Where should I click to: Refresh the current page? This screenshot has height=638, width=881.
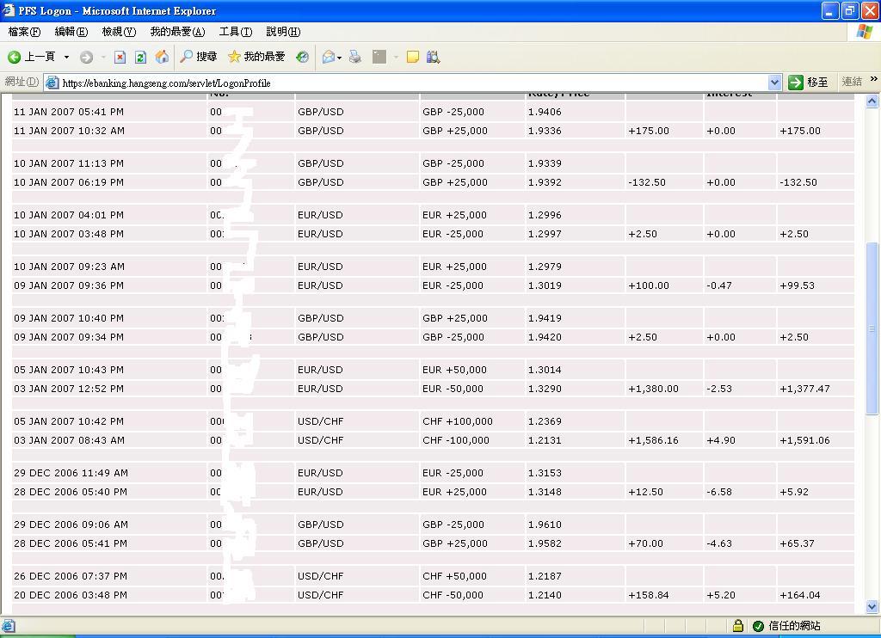pos(140,58)
